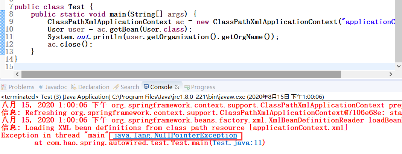Click the Problems tab icon
The width and height of the screenshot is (402, 154).
click(5, 87)
